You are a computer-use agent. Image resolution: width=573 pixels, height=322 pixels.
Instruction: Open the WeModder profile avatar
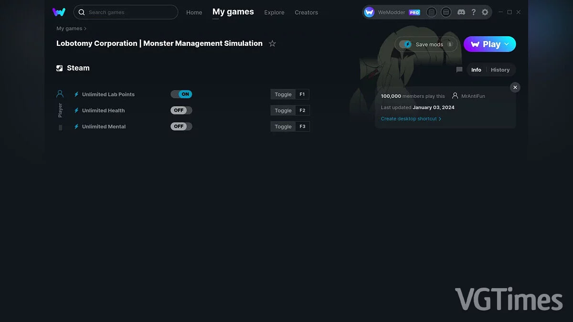tap(369, 12)
